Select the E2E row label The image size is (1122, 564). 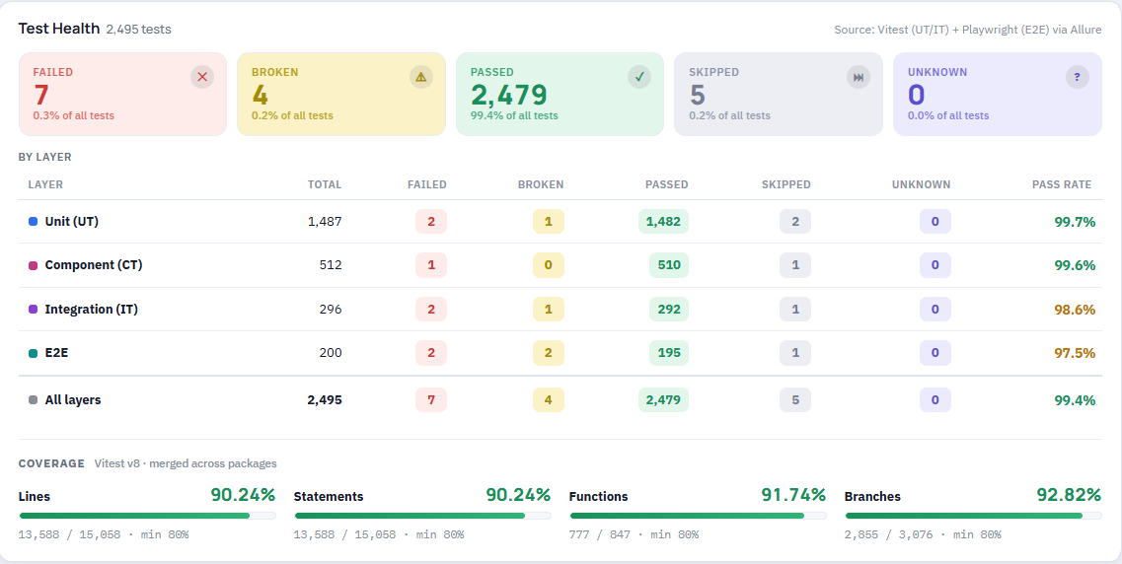coord(56,352)
